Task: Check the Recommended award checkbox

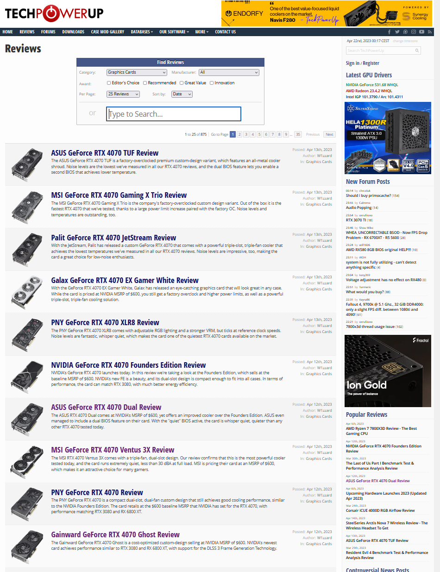Action: click(145, 83)
